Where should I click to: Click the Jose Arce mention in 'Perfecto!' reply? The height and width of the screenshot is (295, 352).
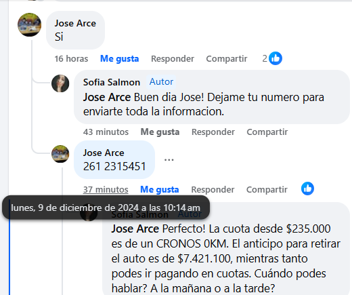(x=135, y=229)
